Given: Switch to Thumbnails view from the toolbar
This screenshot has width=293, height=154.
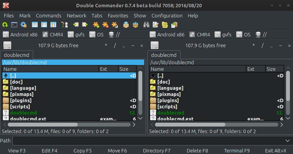Looking at the screenshot, I should click(x=53, y=25).
